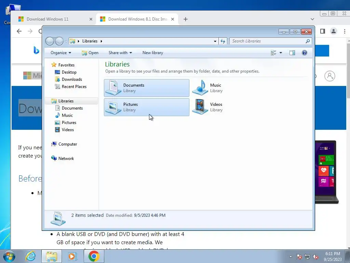Viewport: 350px width, 263px height.
Task: Click the Explorer forward arrow button
Action: (59, 41)
